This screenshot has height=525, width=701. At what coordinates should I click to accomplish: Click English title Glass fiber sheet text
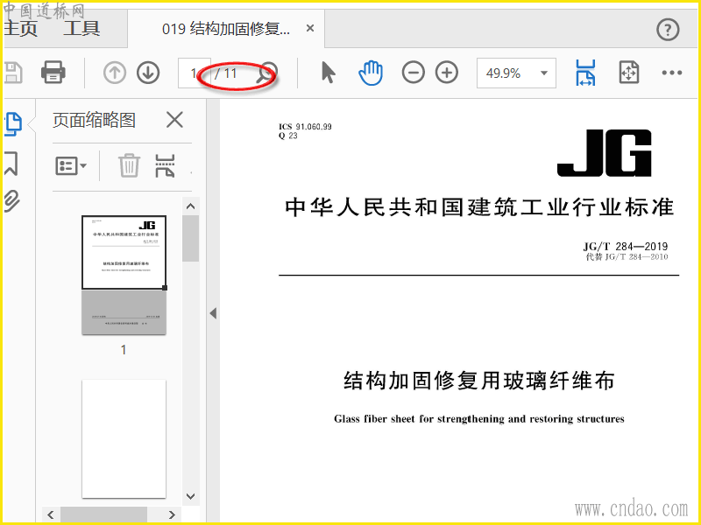(478, 419)
